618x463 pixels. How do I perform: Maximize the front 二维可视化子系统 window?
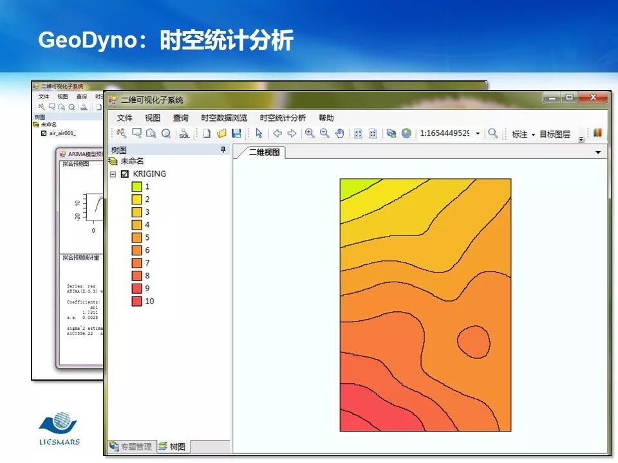click(570, 97)
